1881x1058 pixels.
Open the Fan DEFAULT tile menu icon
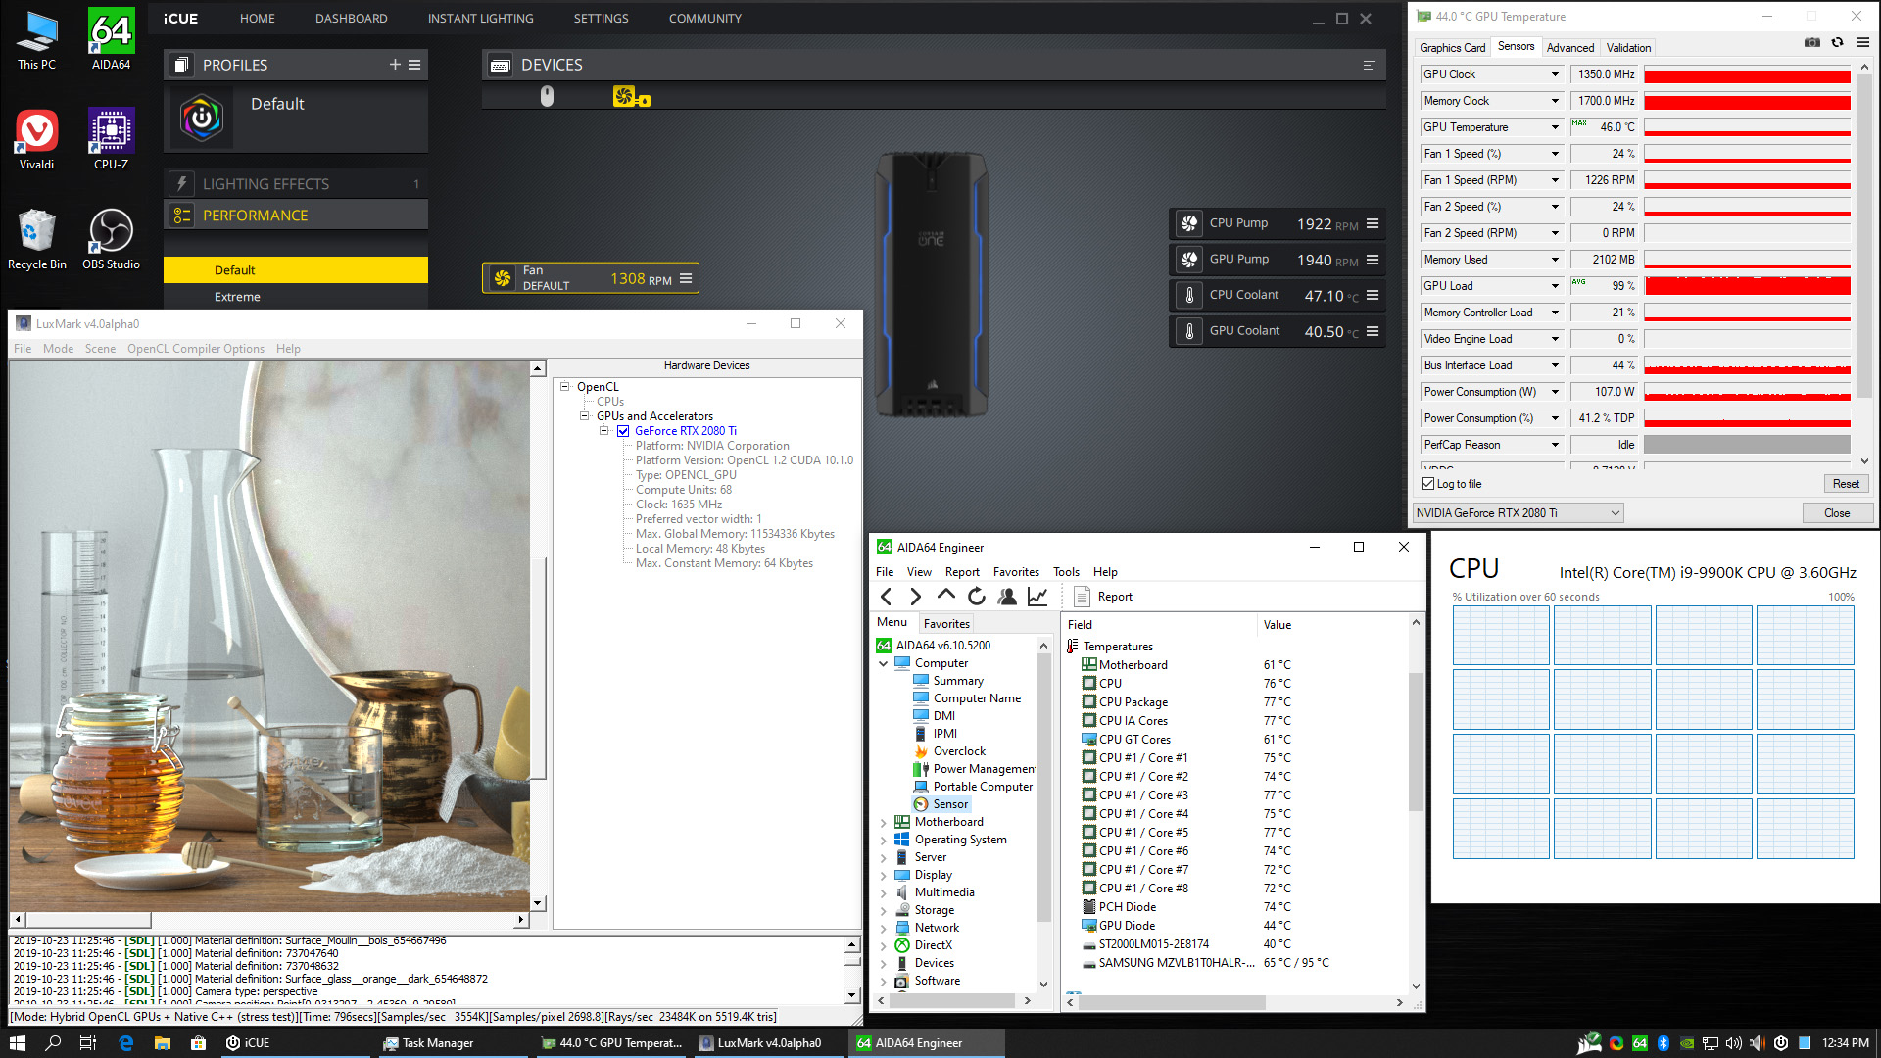(686, 278)
